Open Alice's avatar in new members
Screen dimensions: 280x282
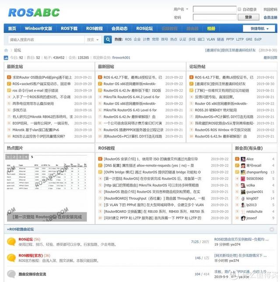(x=243, y=159)
